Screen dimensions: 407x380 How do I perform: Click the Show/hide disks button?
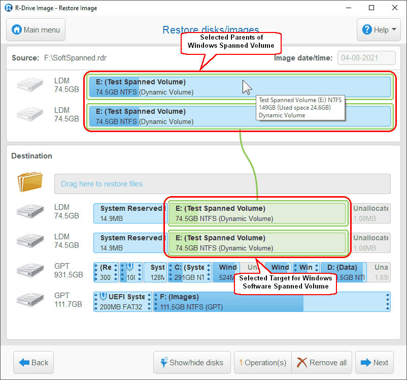point(192,363)
